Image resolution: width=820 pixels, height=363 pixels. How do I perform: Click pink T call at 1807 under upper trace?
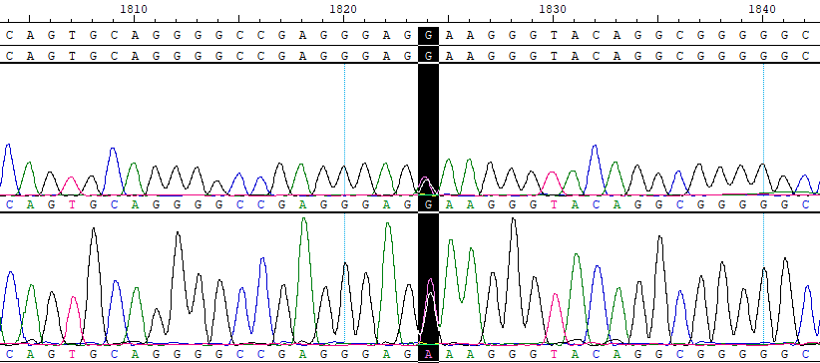(72, 204)
